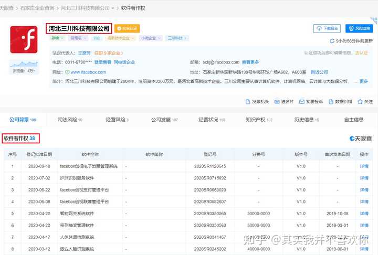Click the risk monitoring (风险监控) button

coord(359,28)
